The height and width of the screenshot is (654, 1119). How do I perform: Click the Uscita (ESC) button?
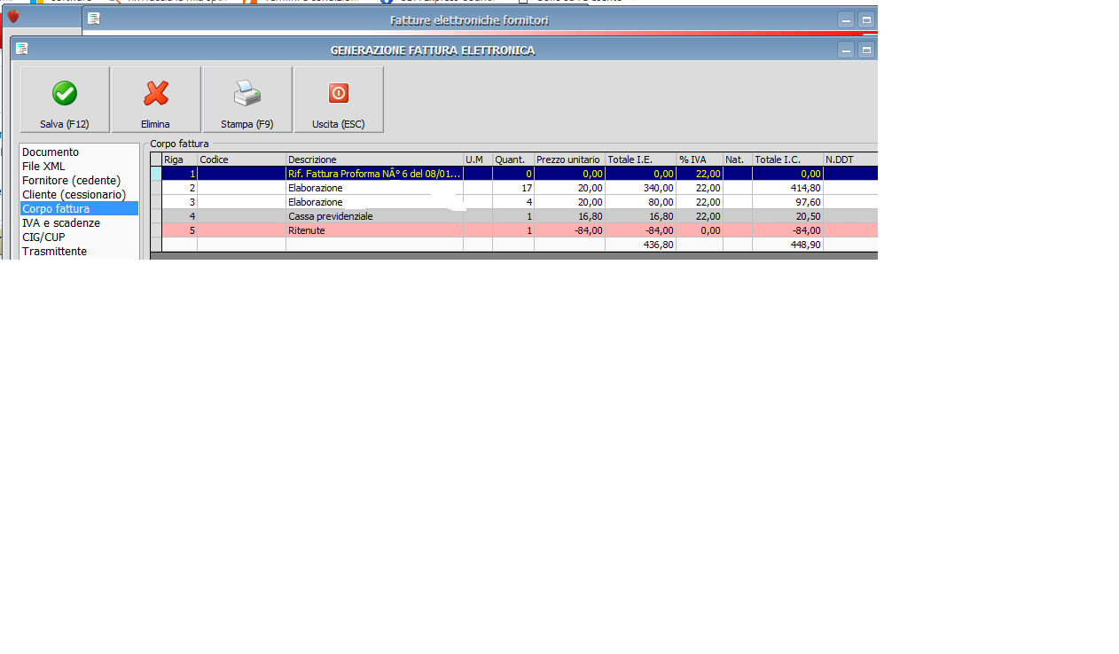click(x=339, y=99)
